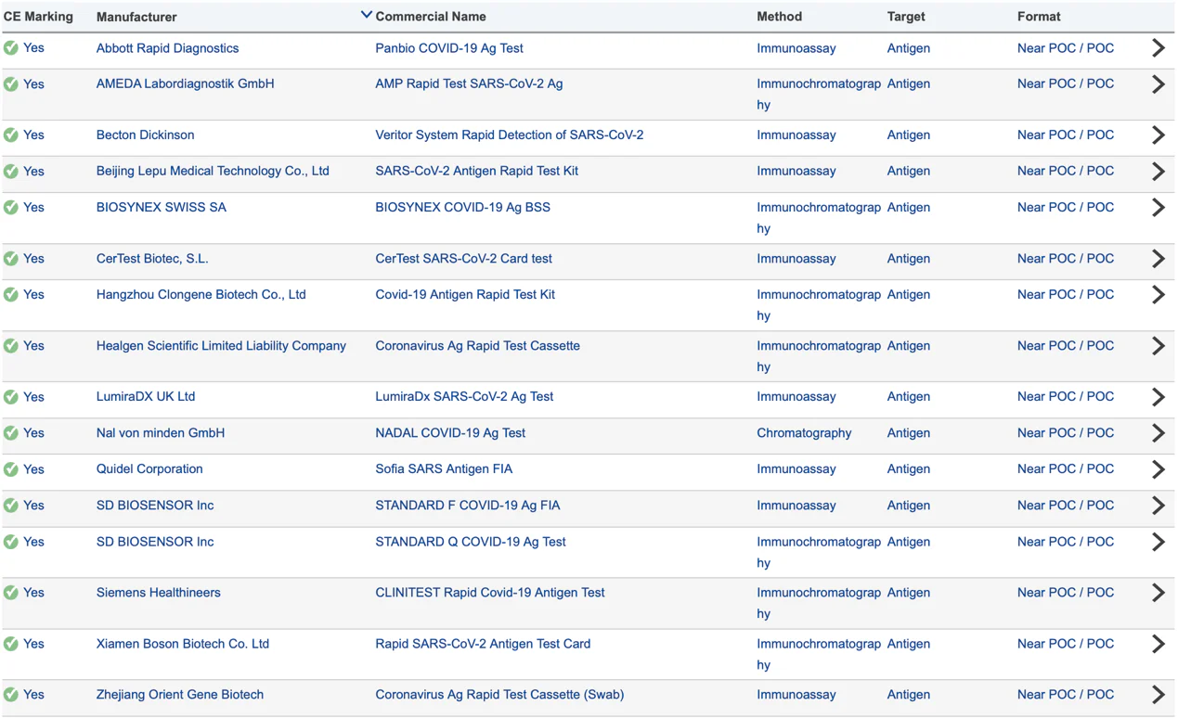Open the Hangzhou Clongene row arrow

(x=1158, y=295)
